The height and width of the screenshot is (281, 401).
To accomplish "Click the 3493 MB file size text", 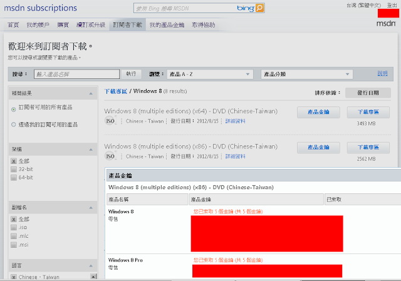I will click(x=366, y=124).
